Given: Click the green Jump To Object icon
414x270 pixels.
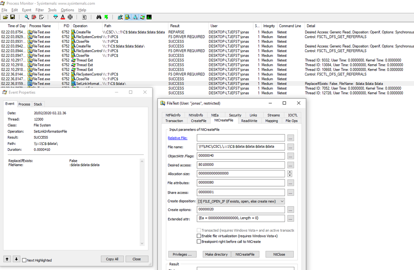Looking at the screenshot, I should coord(106,17).
